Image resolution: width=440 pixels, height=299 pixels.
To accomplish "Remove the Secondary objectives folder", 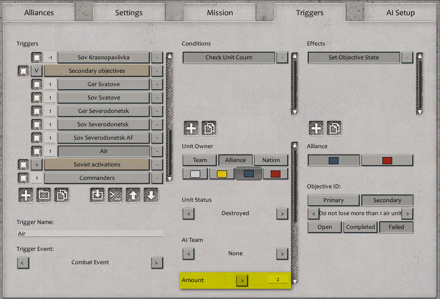I will click(157, 71).
